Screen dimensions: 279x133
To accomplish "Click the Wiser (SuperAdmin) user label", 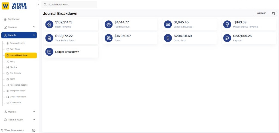I will click(14, 130).
